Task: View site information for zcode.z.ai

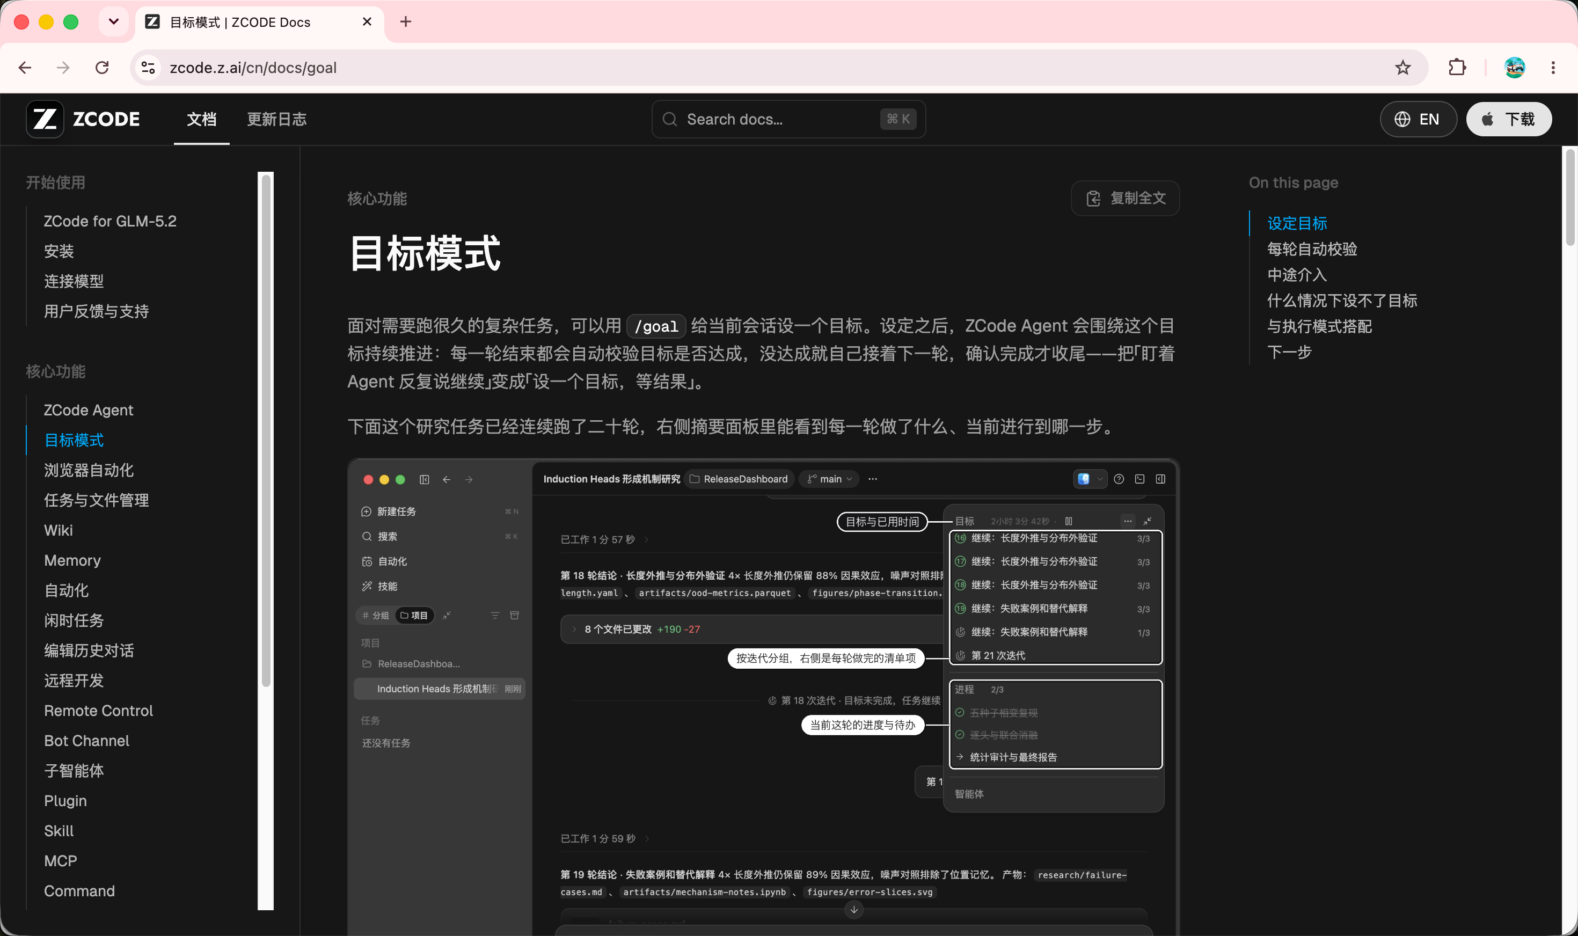Action: point(149,68)
